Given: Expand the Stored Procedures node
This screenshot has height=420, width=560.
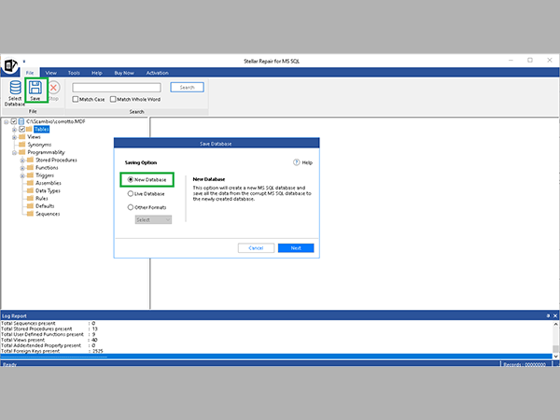Looking at the screenshot, I should pos(22,160).
